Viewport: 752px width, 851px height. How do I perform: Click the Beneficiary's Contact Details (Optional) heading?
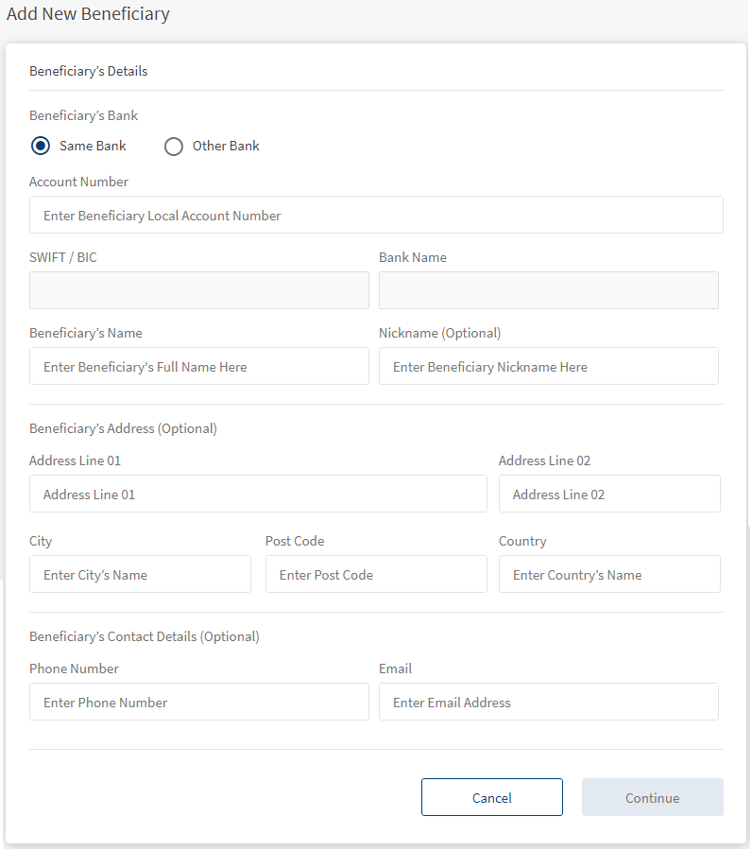click(x=144, y=636)
